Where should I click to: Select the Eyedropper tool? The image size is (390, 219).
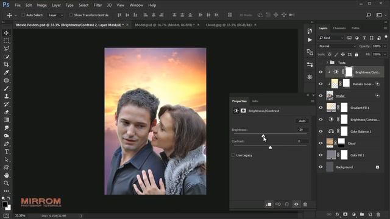7,72
